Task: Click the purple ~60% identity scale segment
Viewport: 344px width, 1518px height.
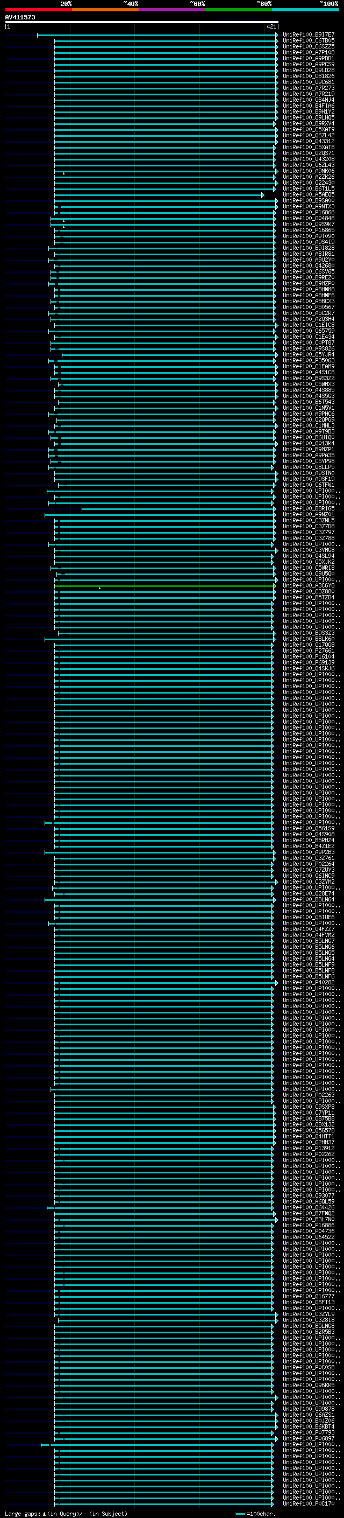Action: pyautogui.click(x=173, y=10)
